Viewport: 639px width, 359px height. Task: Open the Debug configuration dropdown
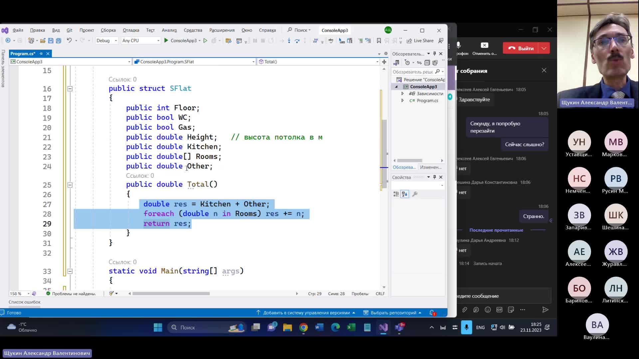point(106,41)
